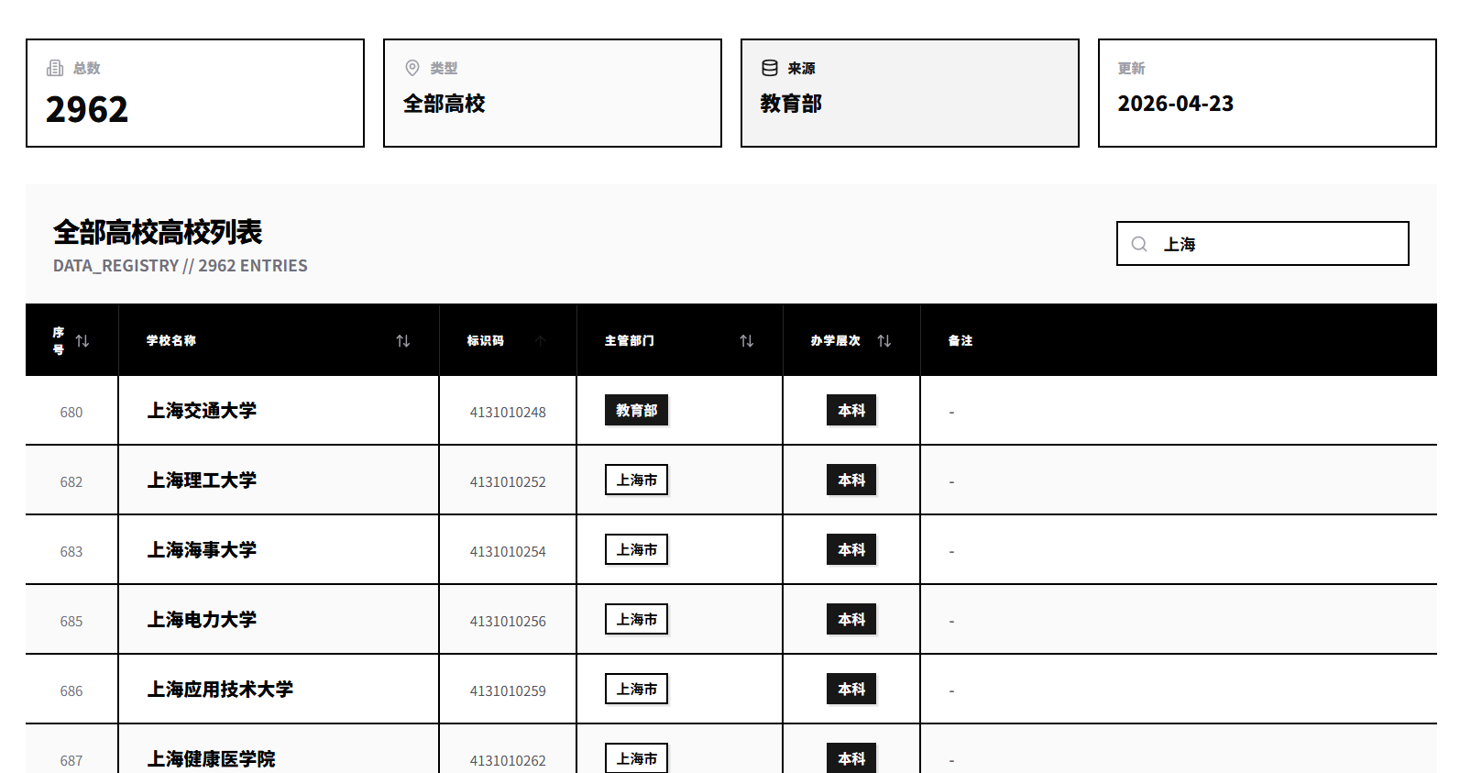Open the 总数 2962 summary card
This screenshot has height=773, width=1460.
pos(194,93)
